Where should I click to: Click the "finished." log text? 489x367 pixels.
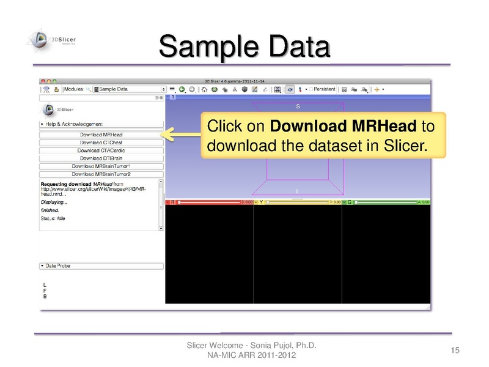coord(50,210)
